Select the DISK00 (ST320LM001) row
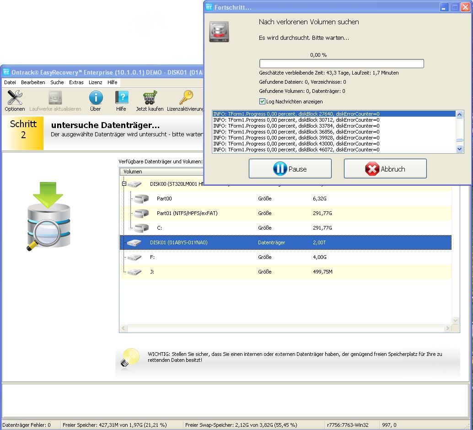Viewport: 473px width, 430px height. tap(285, 184)
